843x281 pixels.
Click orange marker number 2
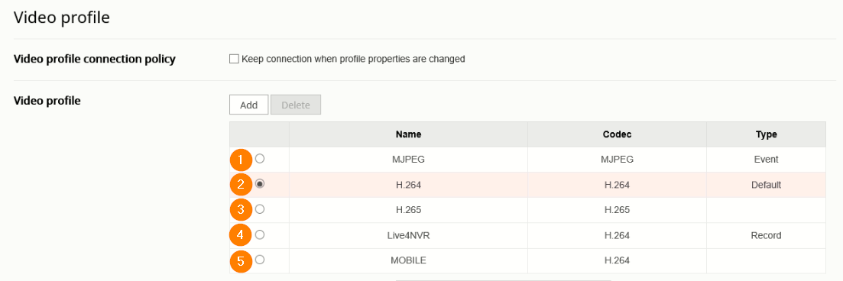pos(242,184)
